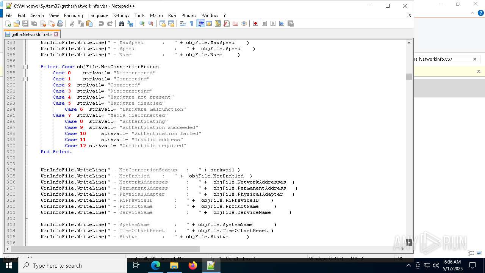Collapse the fold marker at line 289
485x273 pixels.
(25, 79)
